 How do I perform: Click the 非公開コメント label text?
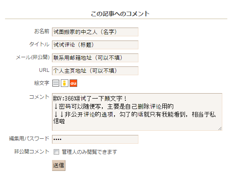pyautogui.click(x=31, y=152)
